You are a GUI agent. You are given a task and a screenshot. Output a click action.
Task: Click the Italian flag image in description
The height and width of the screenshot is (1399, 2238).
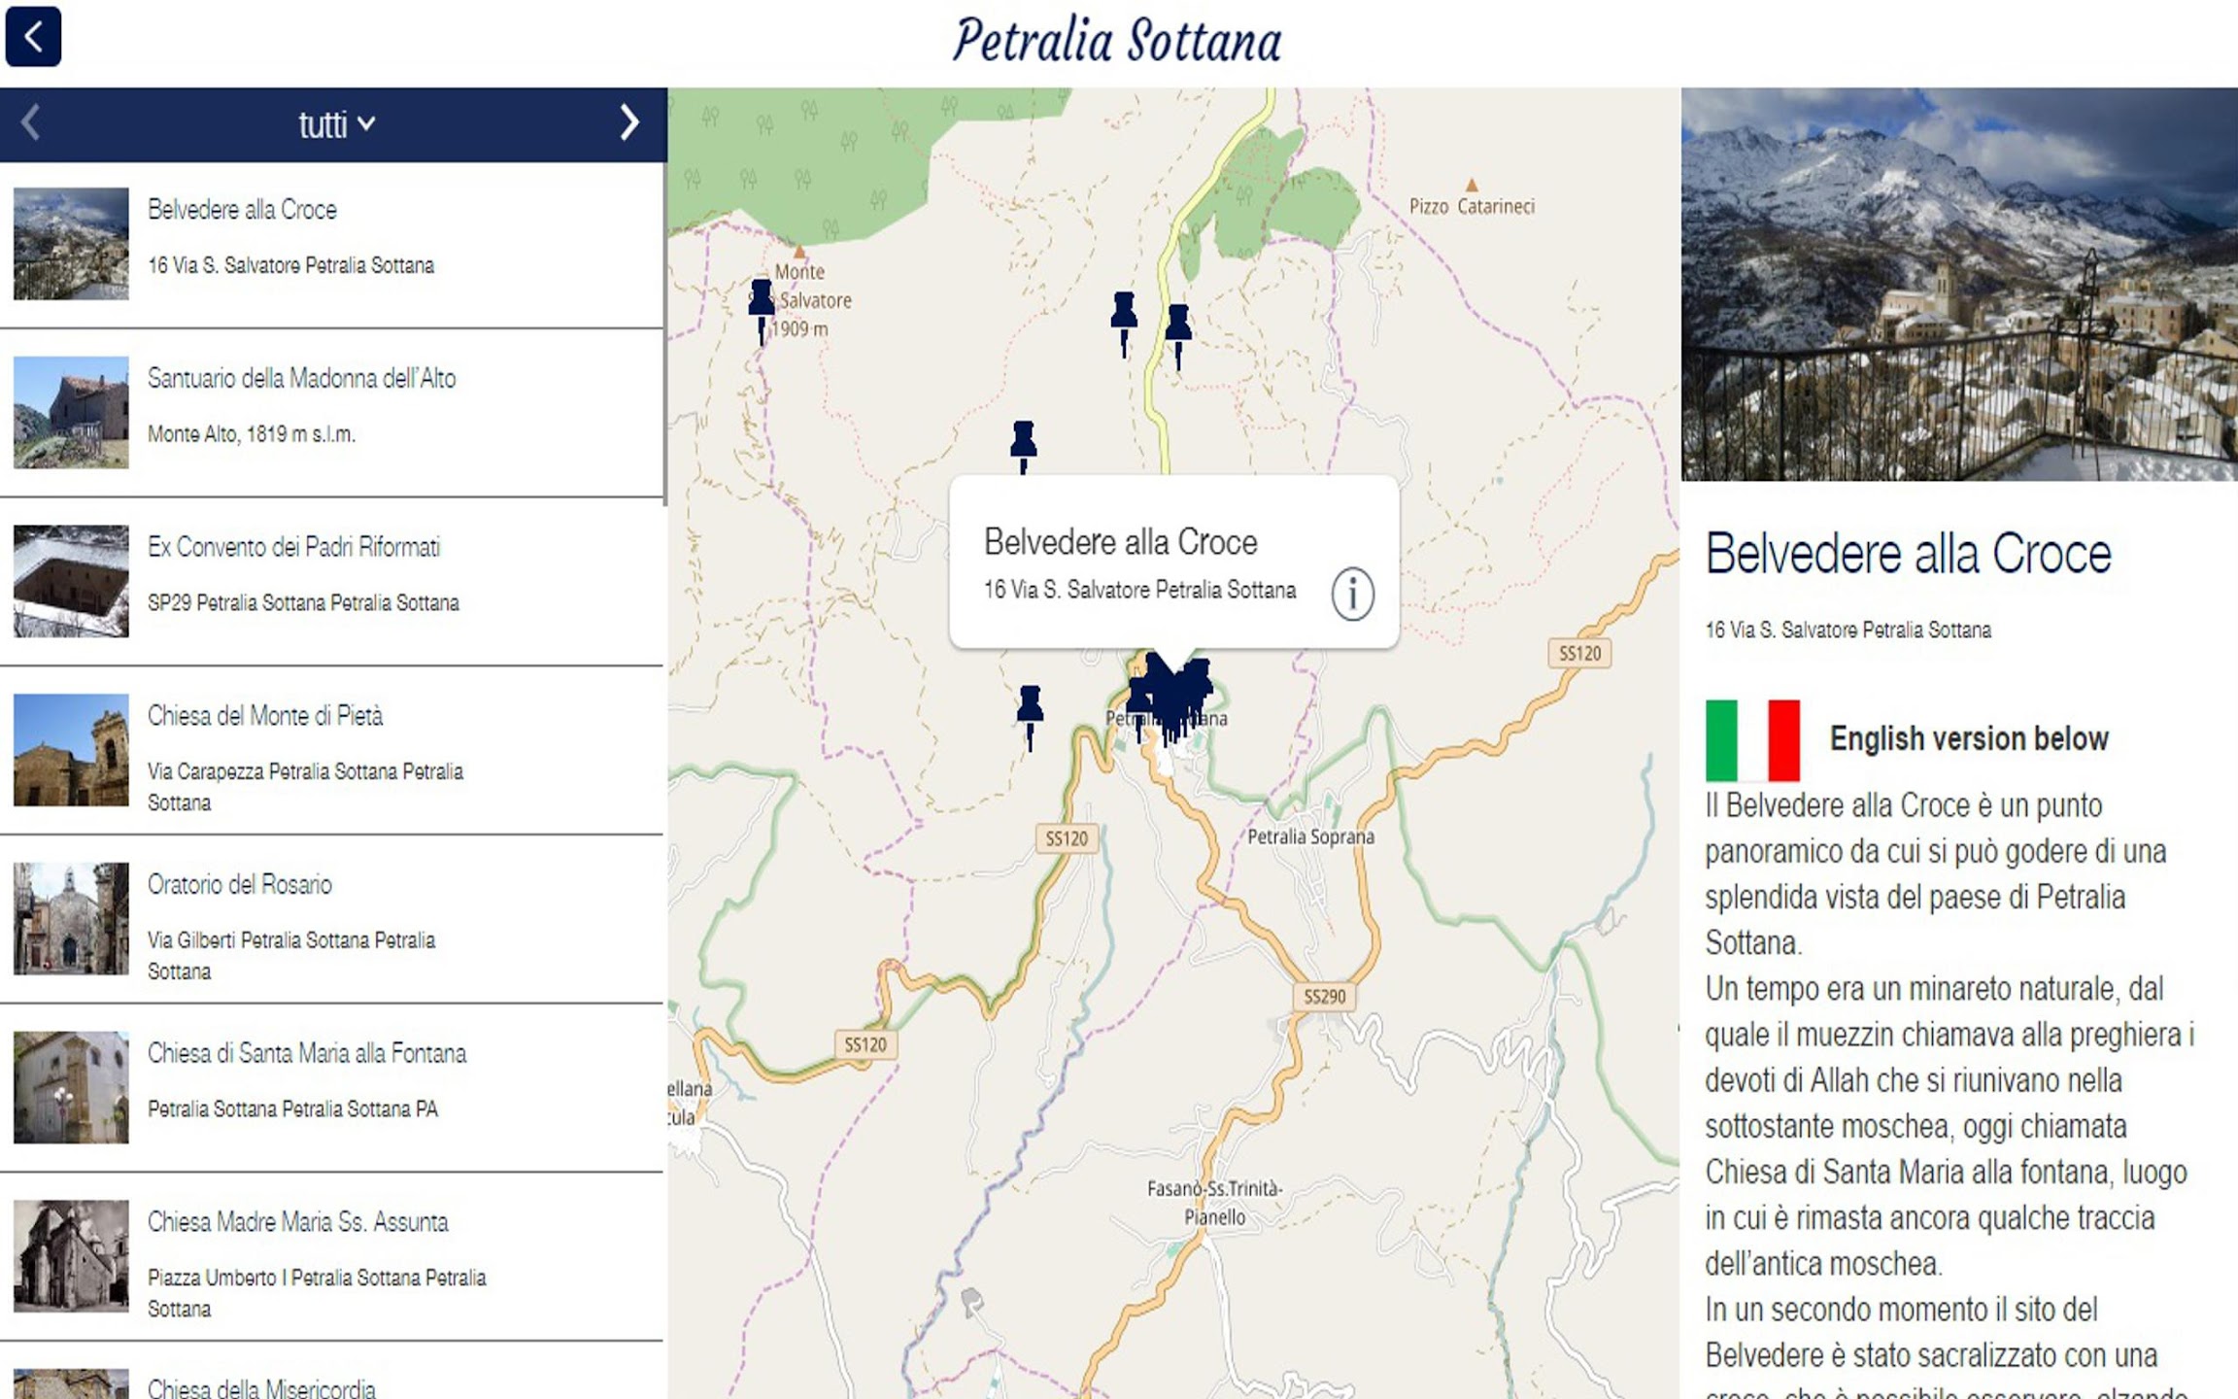coord(1752,740)
